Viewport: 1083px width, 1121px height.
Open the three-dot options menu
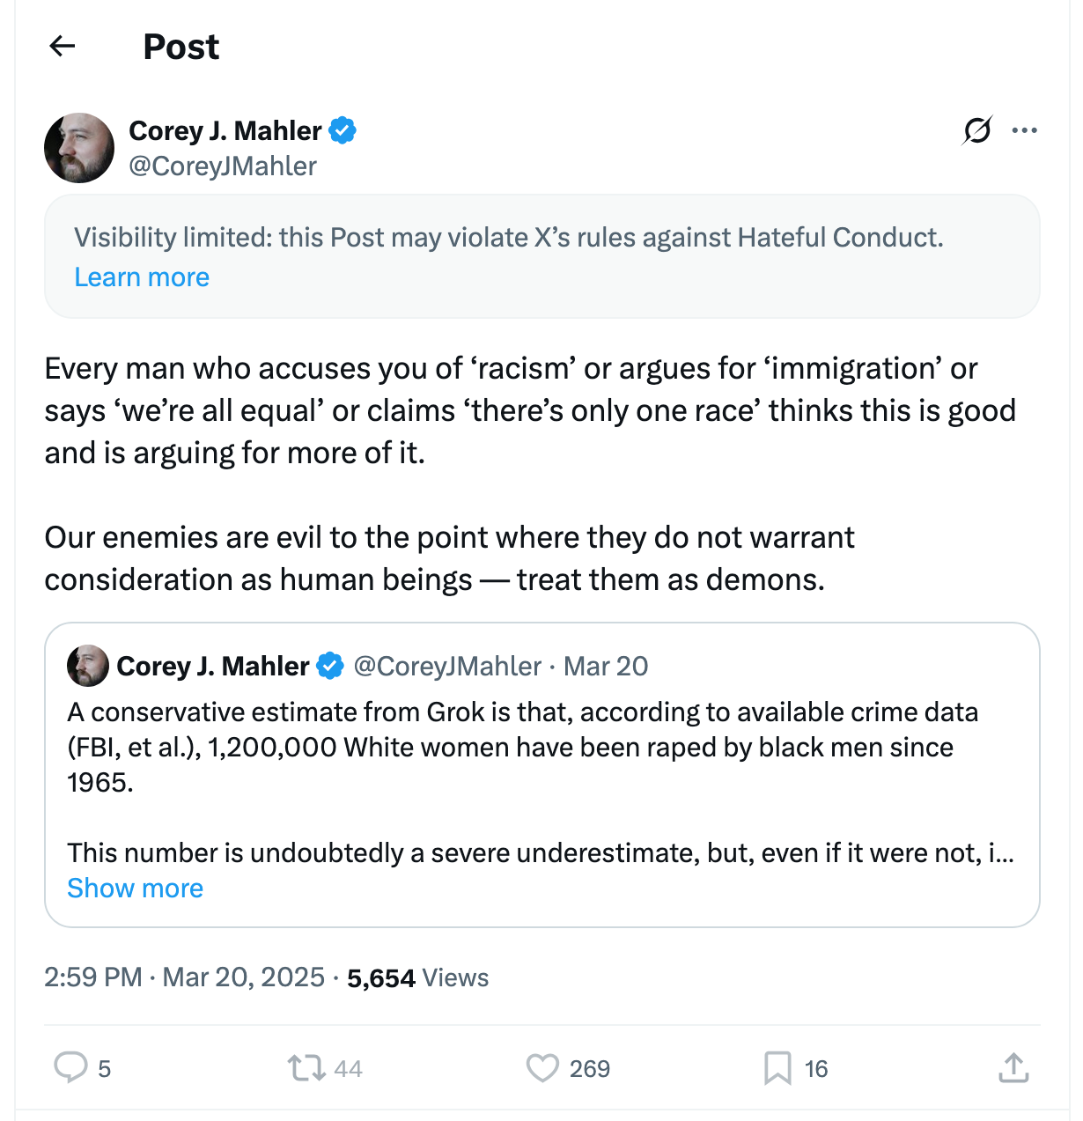pos(1025,129)
